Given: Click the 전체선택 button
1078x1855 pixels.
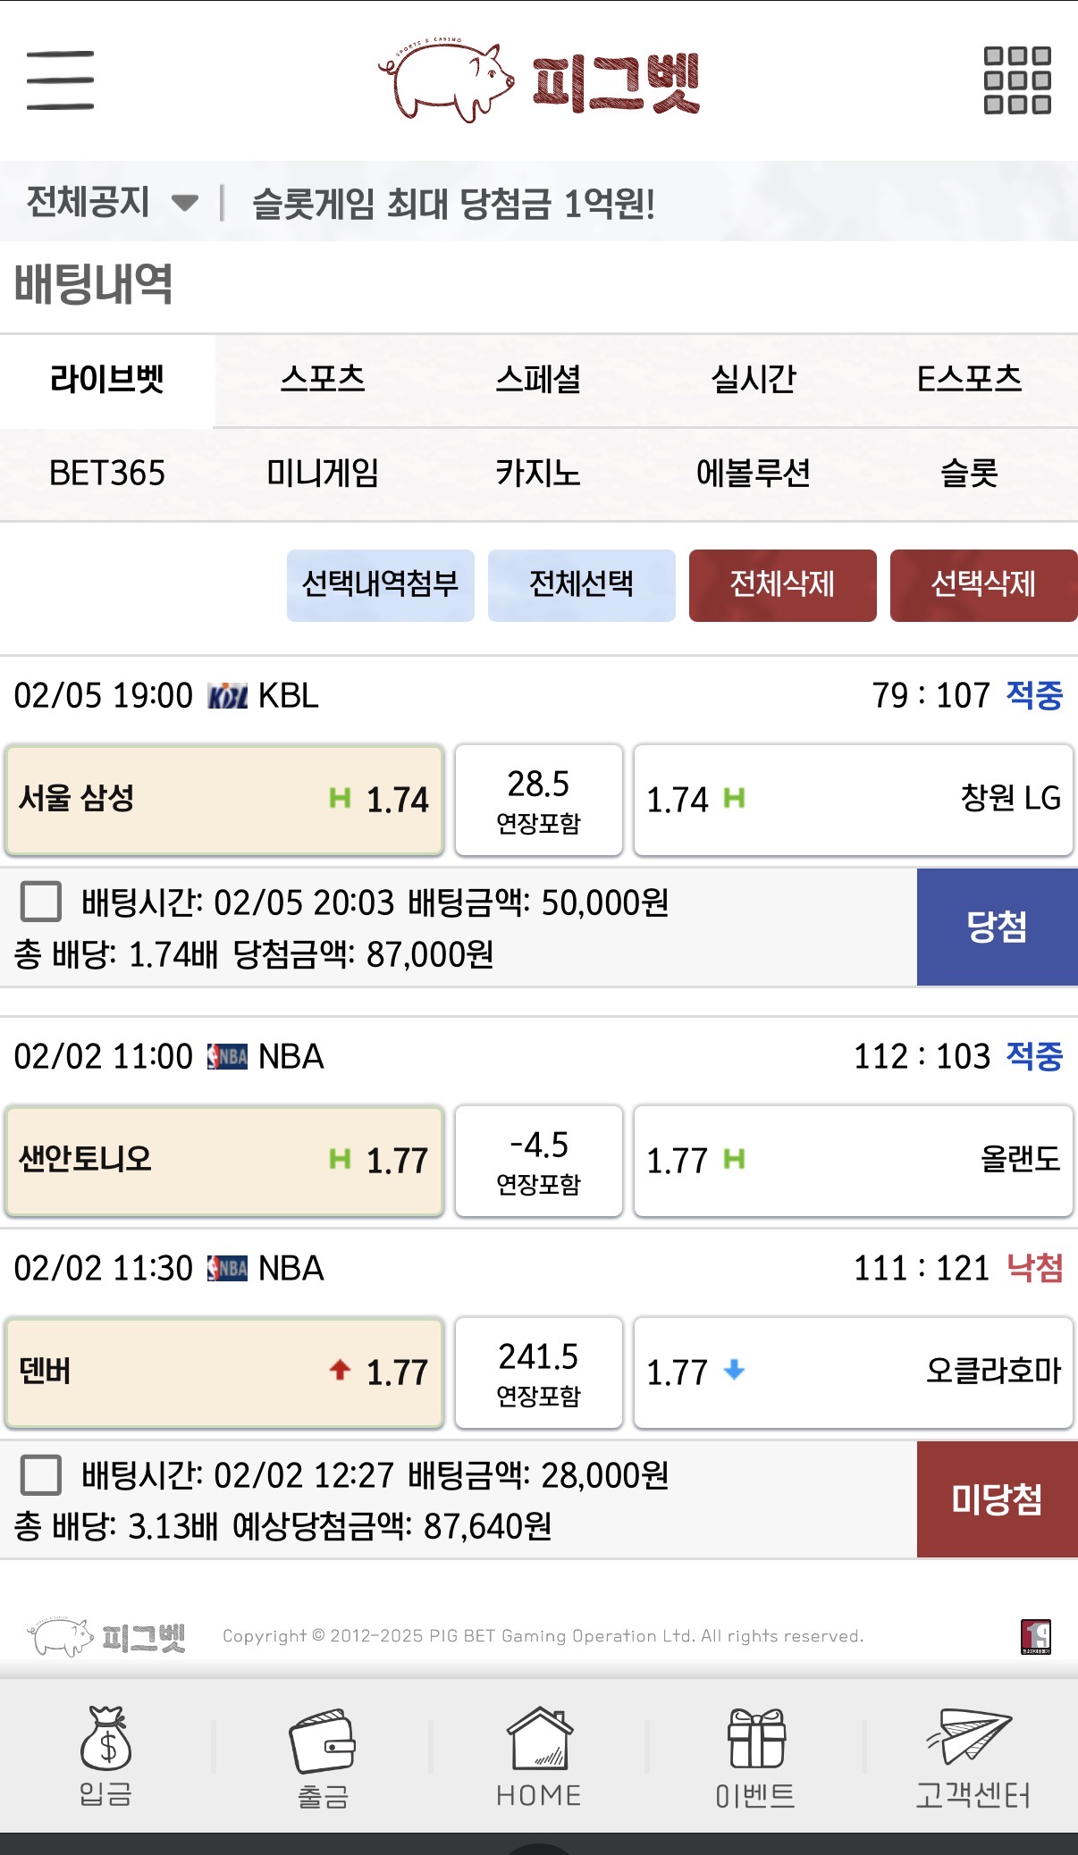Looking at the screenshot, I should click(581, 585).
